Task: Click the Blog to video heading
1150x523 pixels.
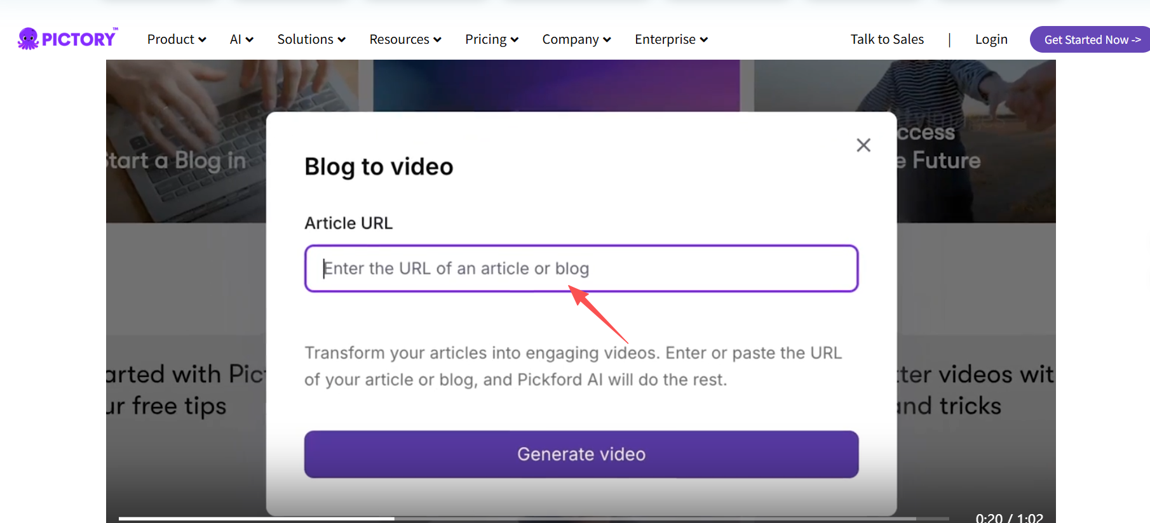Action: tap(379, 167)
